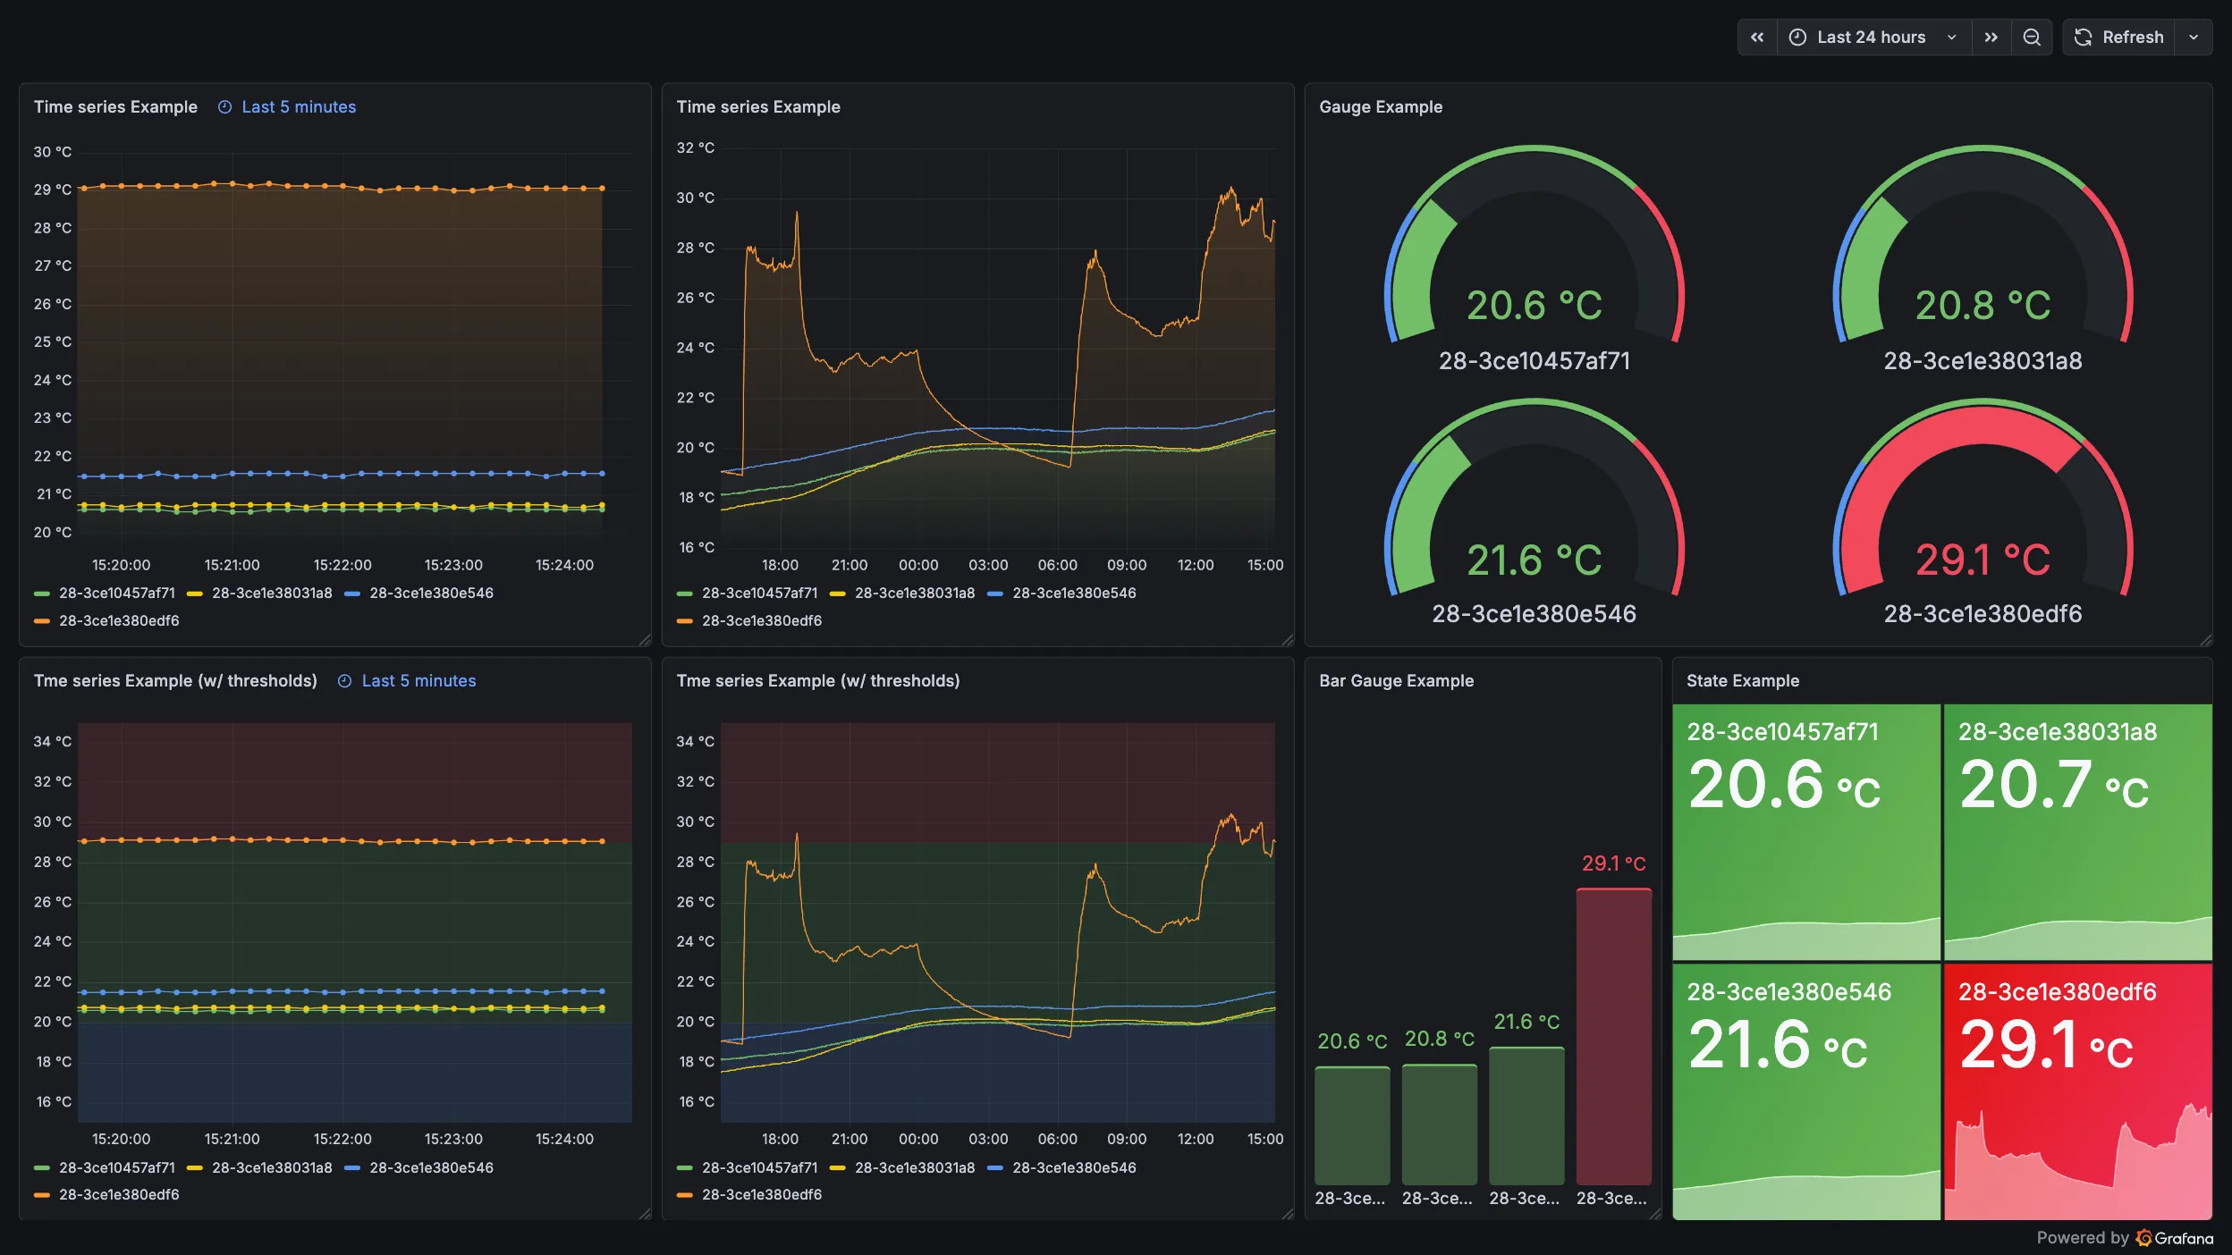Toggle 28-3ce10457af71 series in top-left legend
The image size is (2232, 1255).
117,594
